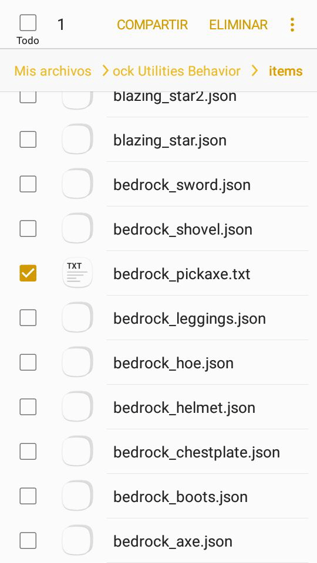The image size is (317, 563).
Task: Tap the ELIMINAR button
Action: pos(238,25)
